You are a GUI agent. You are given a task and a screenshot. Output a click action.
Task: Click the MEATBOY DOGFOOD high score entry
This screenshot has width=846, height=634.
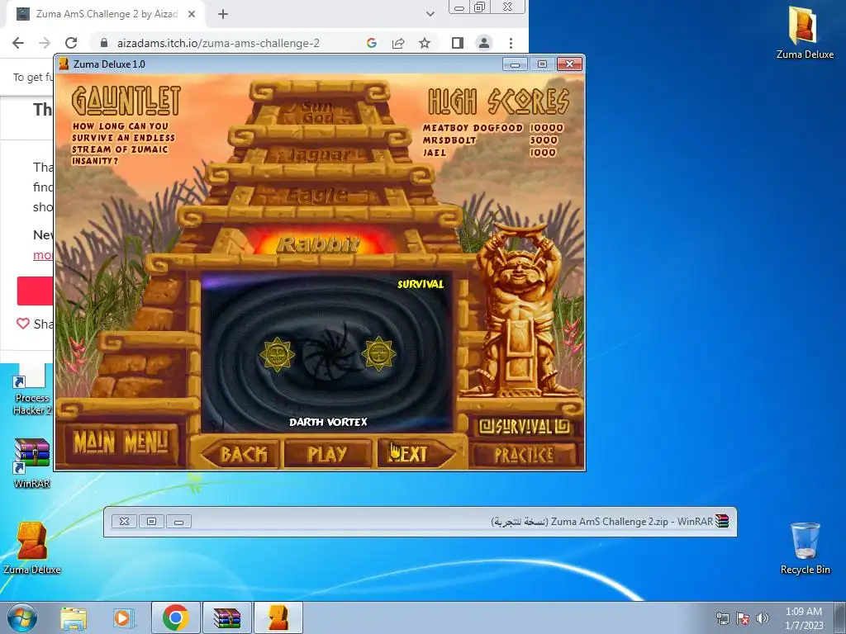click(492, 128)
